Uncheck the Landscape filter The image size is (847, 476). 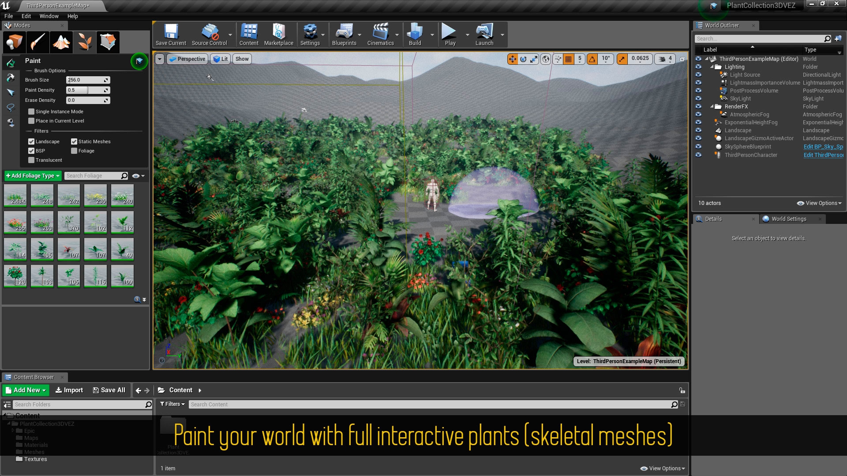(31, 141)
